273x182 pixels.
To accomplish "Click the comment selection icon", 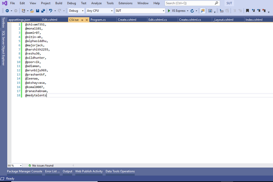I will (222, 11).
